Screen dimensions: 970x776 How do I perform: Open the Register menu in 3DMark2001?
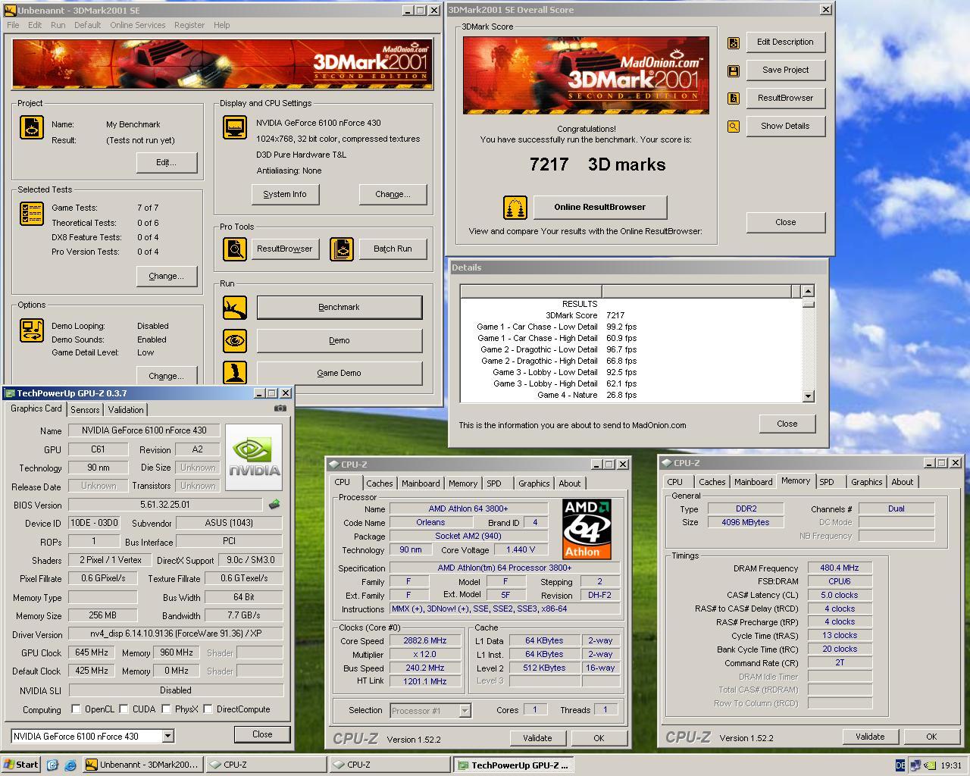tap(189, 25)
